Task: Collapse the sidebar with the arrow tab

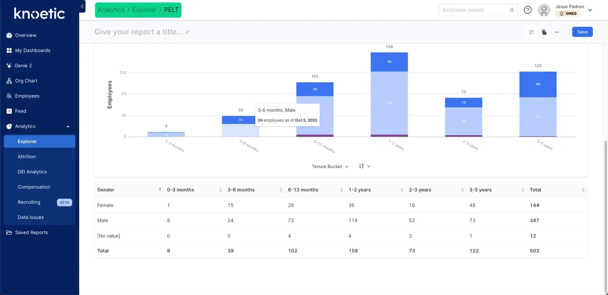Action: pos(82,6)
